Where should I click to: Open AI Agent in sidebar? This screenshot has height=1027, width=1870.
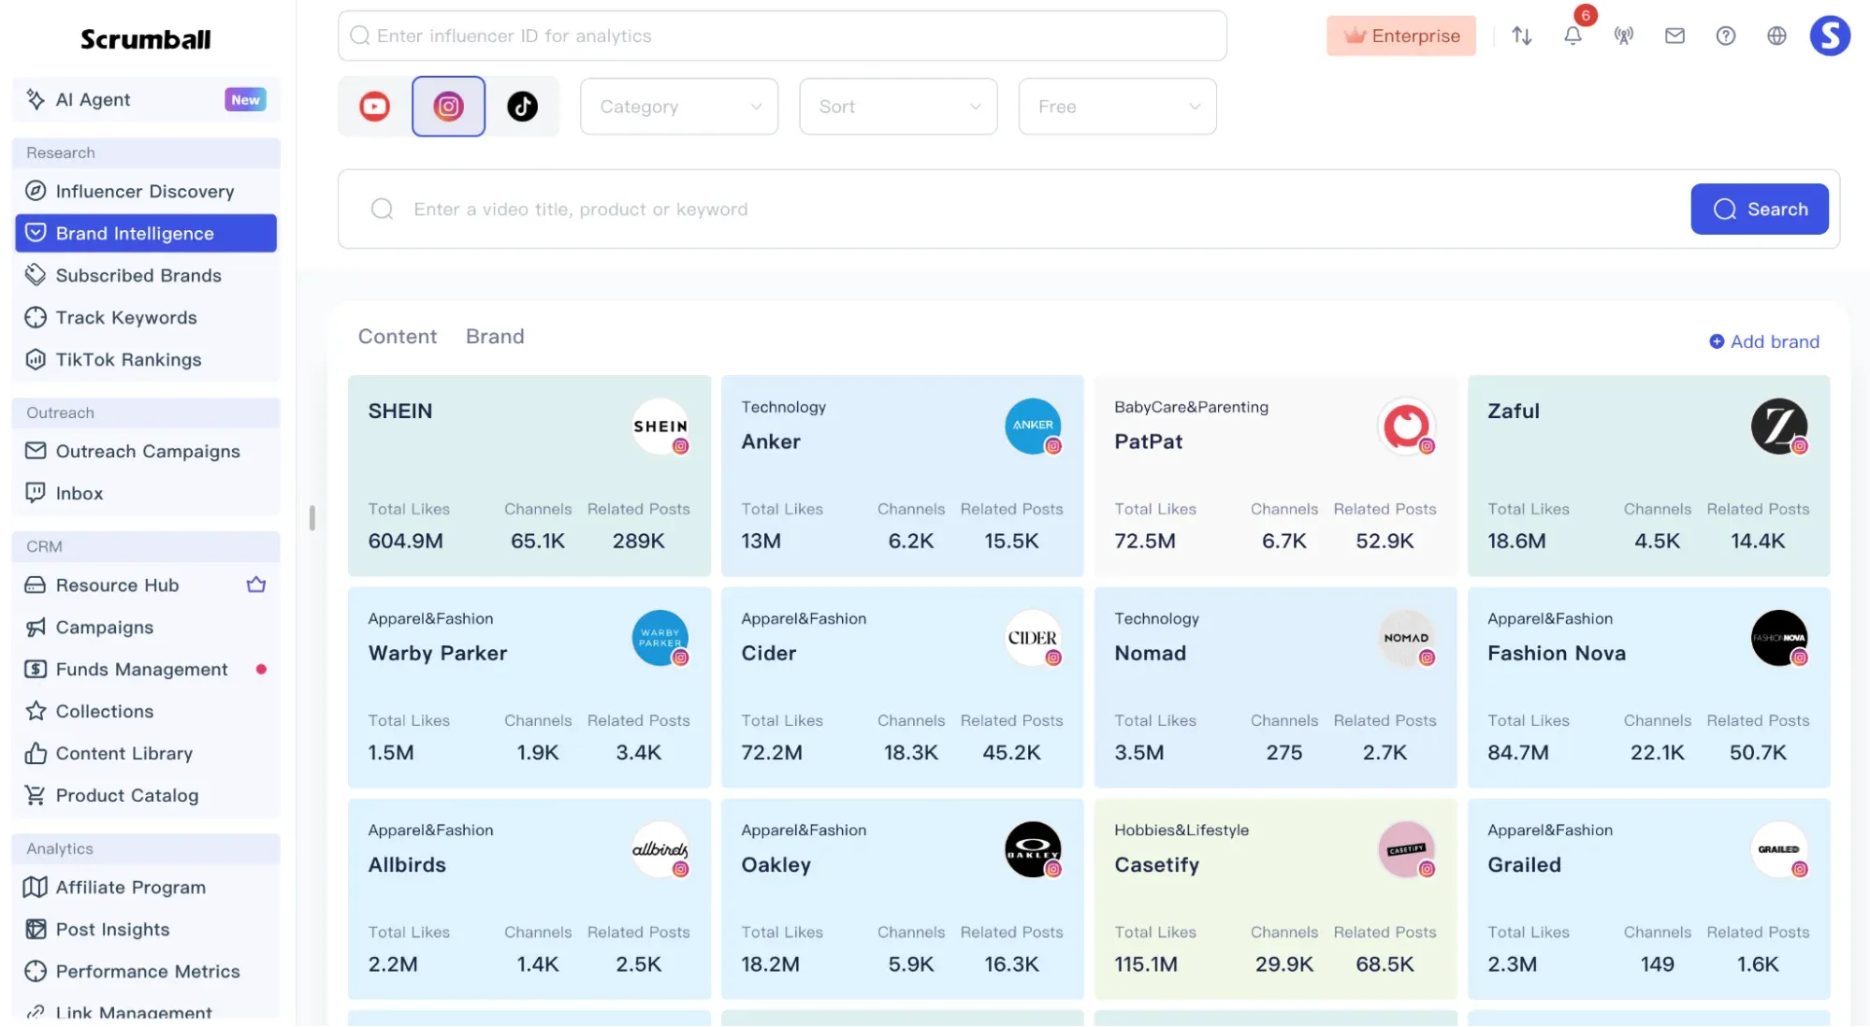(x=146, y=99)
